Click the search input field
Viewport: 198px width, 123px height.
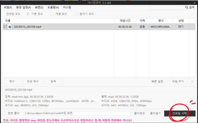click(167, 7)
